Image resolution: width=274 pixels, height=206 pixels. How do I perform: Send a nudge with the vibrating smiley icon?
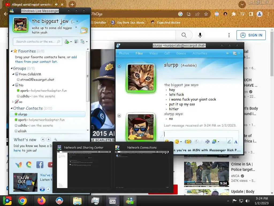[188, 141]
